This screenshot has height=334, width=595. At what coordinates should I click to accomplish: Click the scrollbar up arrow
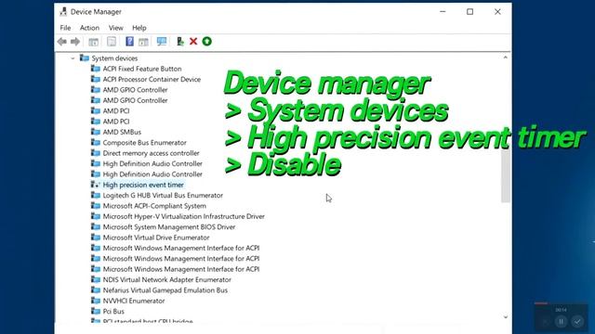[506, 58]
